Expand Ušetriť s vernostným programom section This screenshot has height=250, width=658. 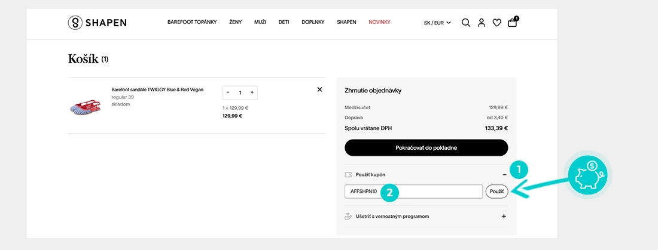504,217
